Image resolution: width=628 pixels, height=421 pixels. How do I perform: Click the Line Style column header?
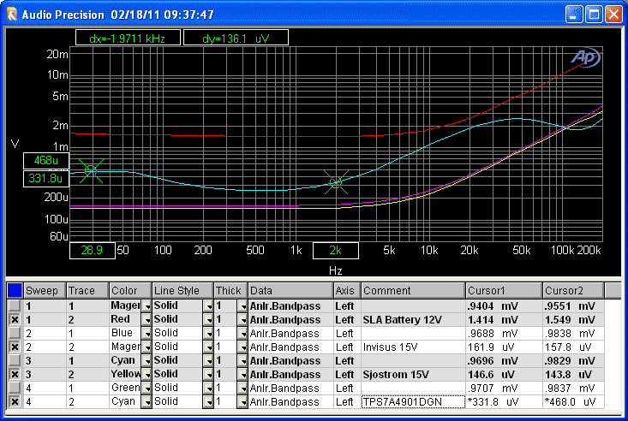pos(182,291)
